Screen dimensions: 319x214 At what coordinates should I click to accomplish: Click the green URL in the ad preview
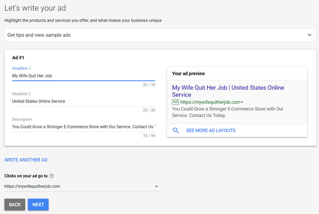(210, 102)
